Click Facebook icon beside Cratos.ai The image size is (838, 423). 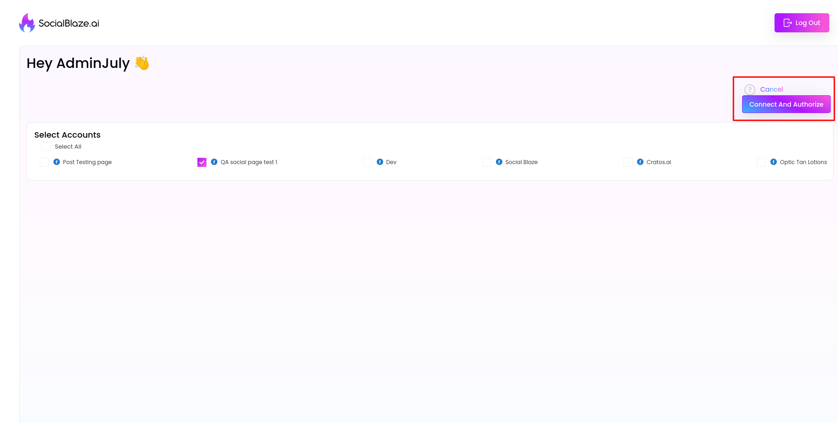(640, 162)
